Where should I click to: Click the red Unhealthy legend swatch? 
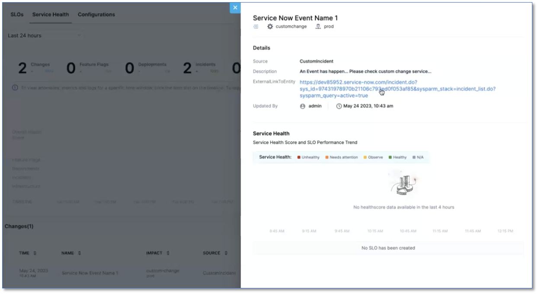click(299, 157)
